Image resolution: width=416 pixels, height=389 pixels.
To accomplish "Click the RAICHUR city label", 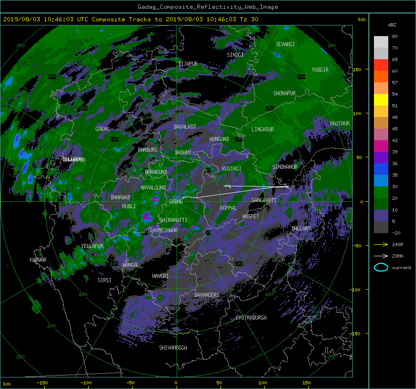I will 340,123.
